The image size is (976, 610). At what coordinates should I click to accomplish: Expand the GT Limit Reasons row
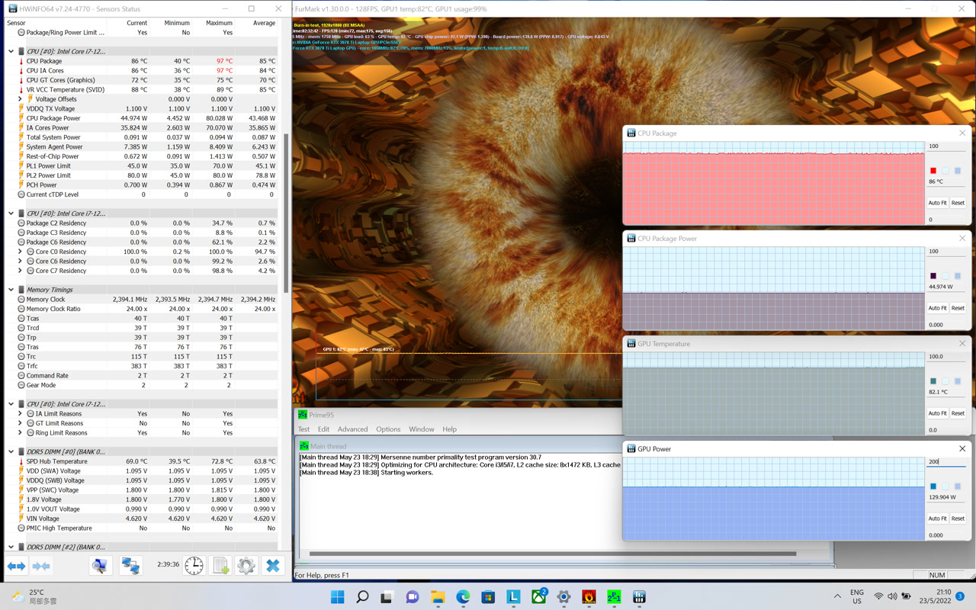(x=21, y=423)
